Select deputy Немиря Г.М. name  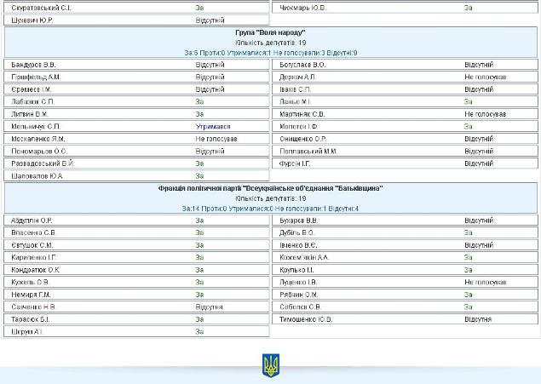pyautogui.click(x=32, y=295)
